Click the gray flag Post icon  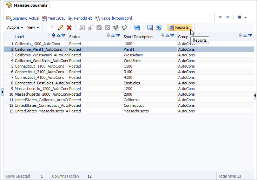click(116, 27)
